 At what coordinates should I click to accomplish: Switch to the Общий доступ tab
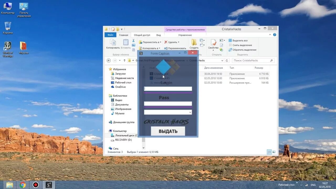(x=142, y=35)
